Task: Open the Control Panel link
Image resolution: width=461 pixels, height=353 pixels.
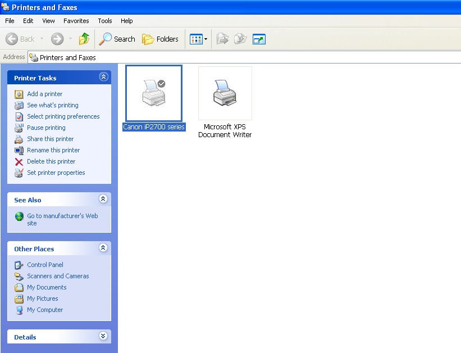Action: click(x=45, y=265)
